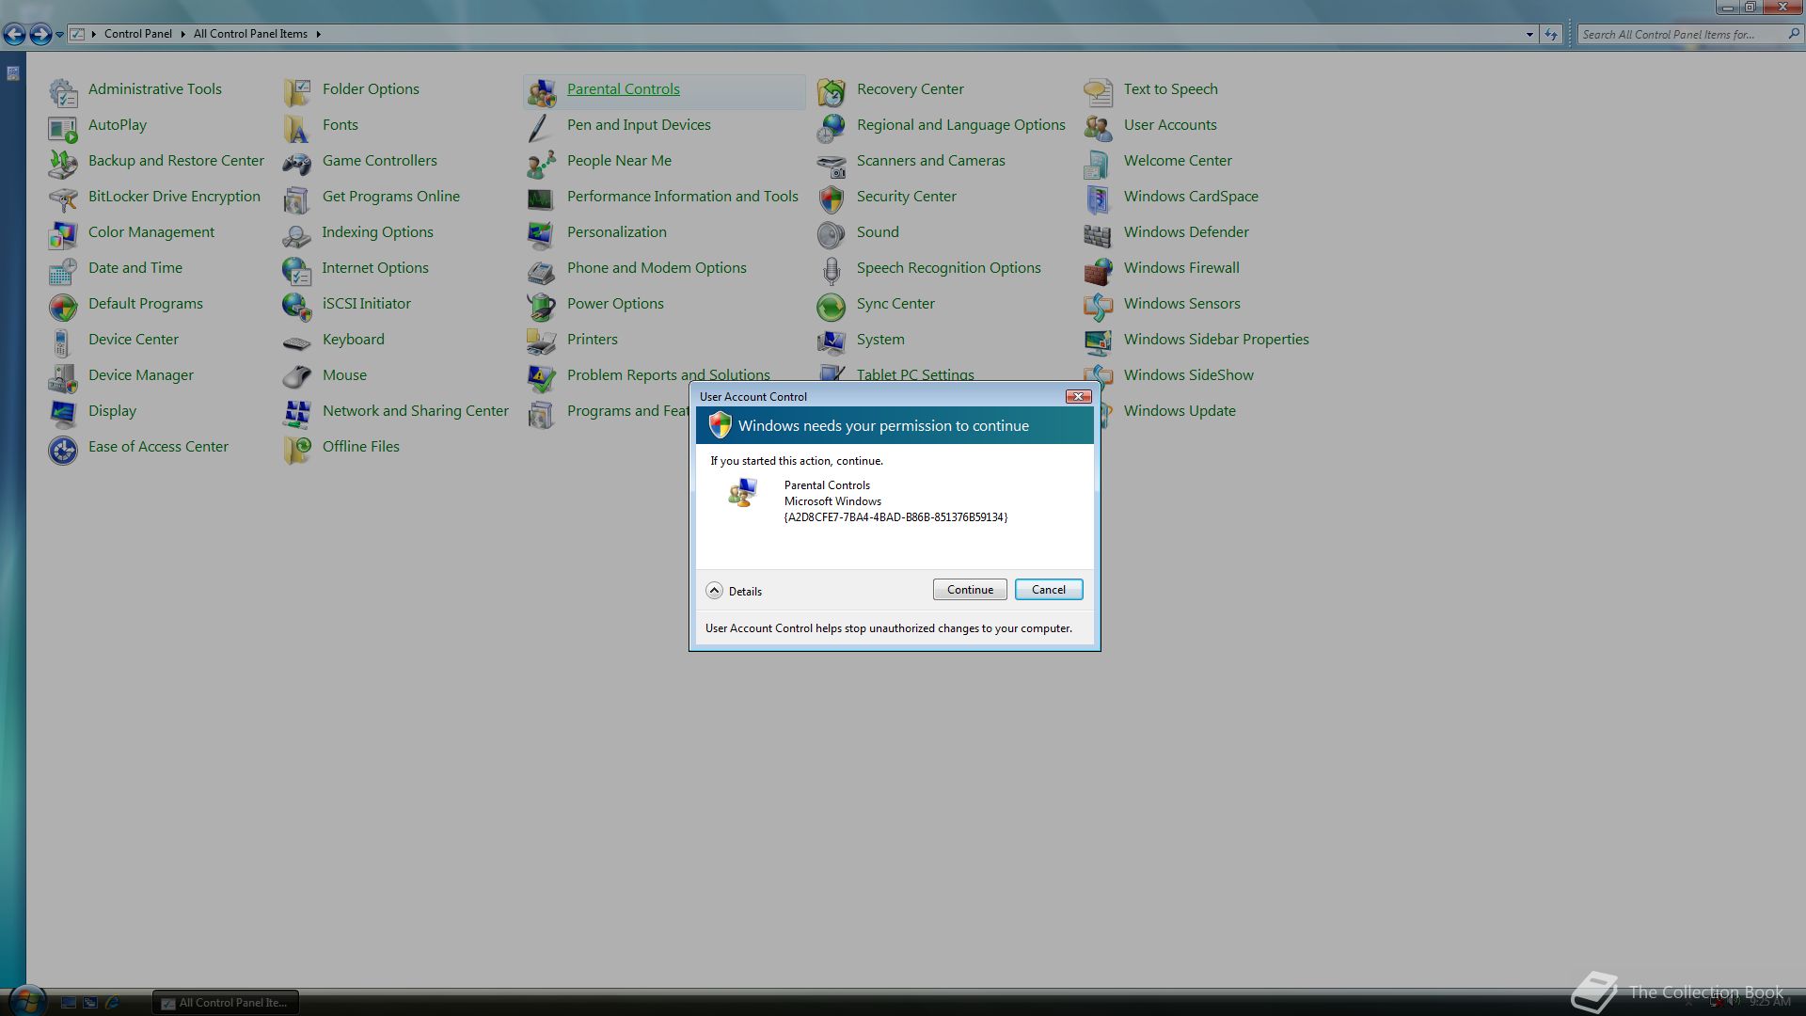Click the Personalization link
This screenshot has height=1016, width=1806.
[x=616, y=232]
